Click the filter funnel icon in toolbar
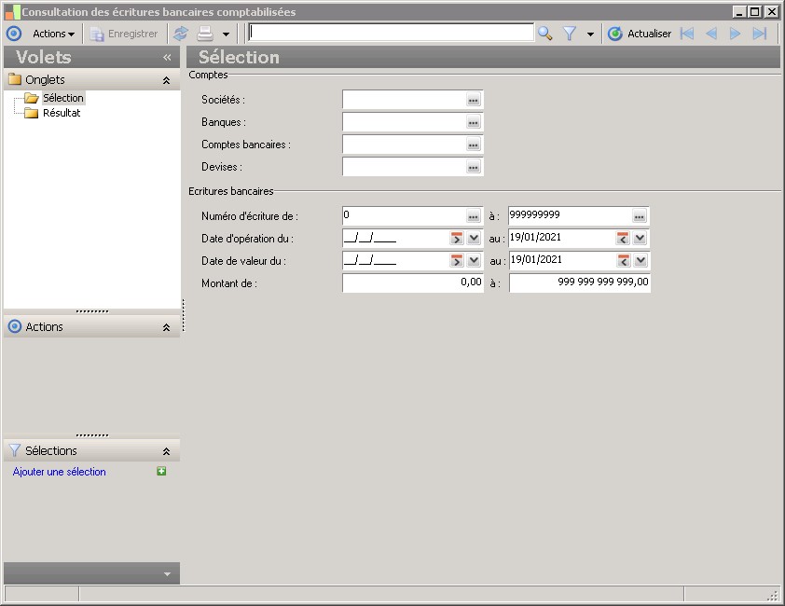Screen dimensions: 785x606 [x=570, y=34]
